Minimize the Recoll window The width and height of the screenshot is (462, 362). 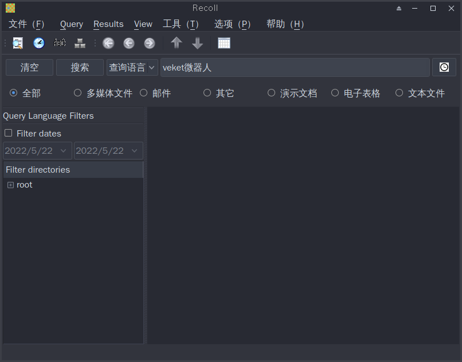(415, 8)
